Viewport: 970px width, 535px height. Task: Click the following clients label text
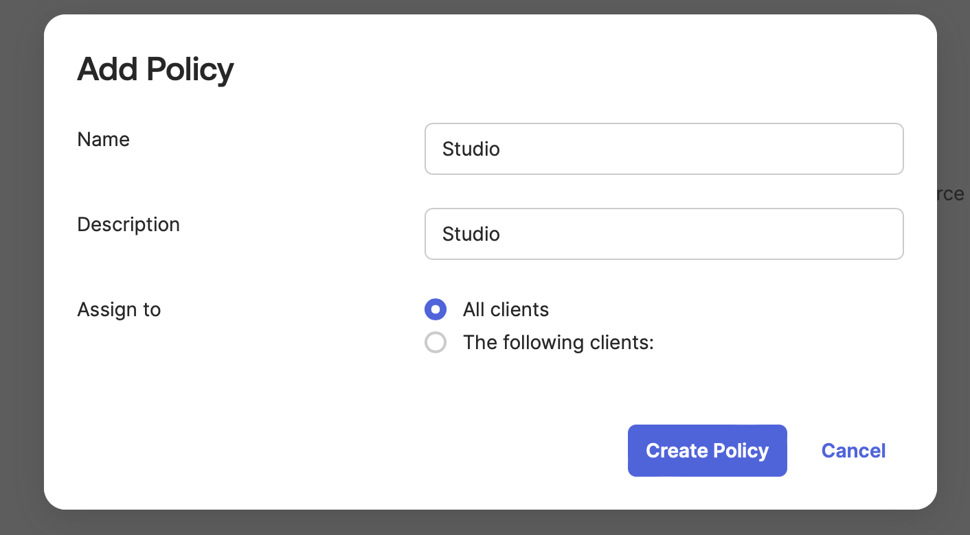pyautogui.click(x=558, y=342)
